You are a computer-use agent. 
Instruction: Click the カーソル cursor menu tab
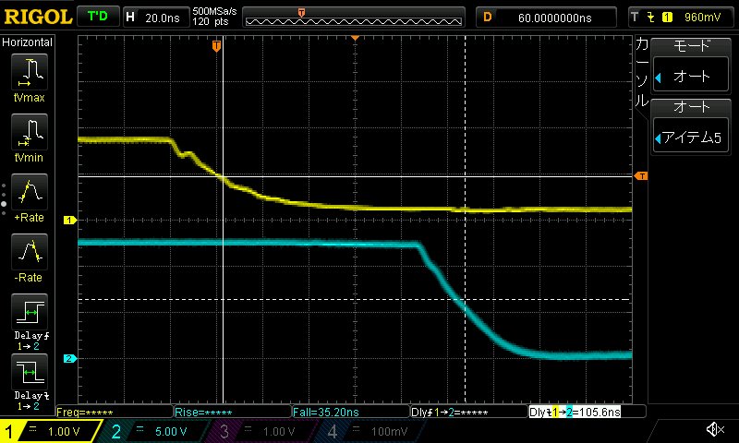tap(642, 72)
